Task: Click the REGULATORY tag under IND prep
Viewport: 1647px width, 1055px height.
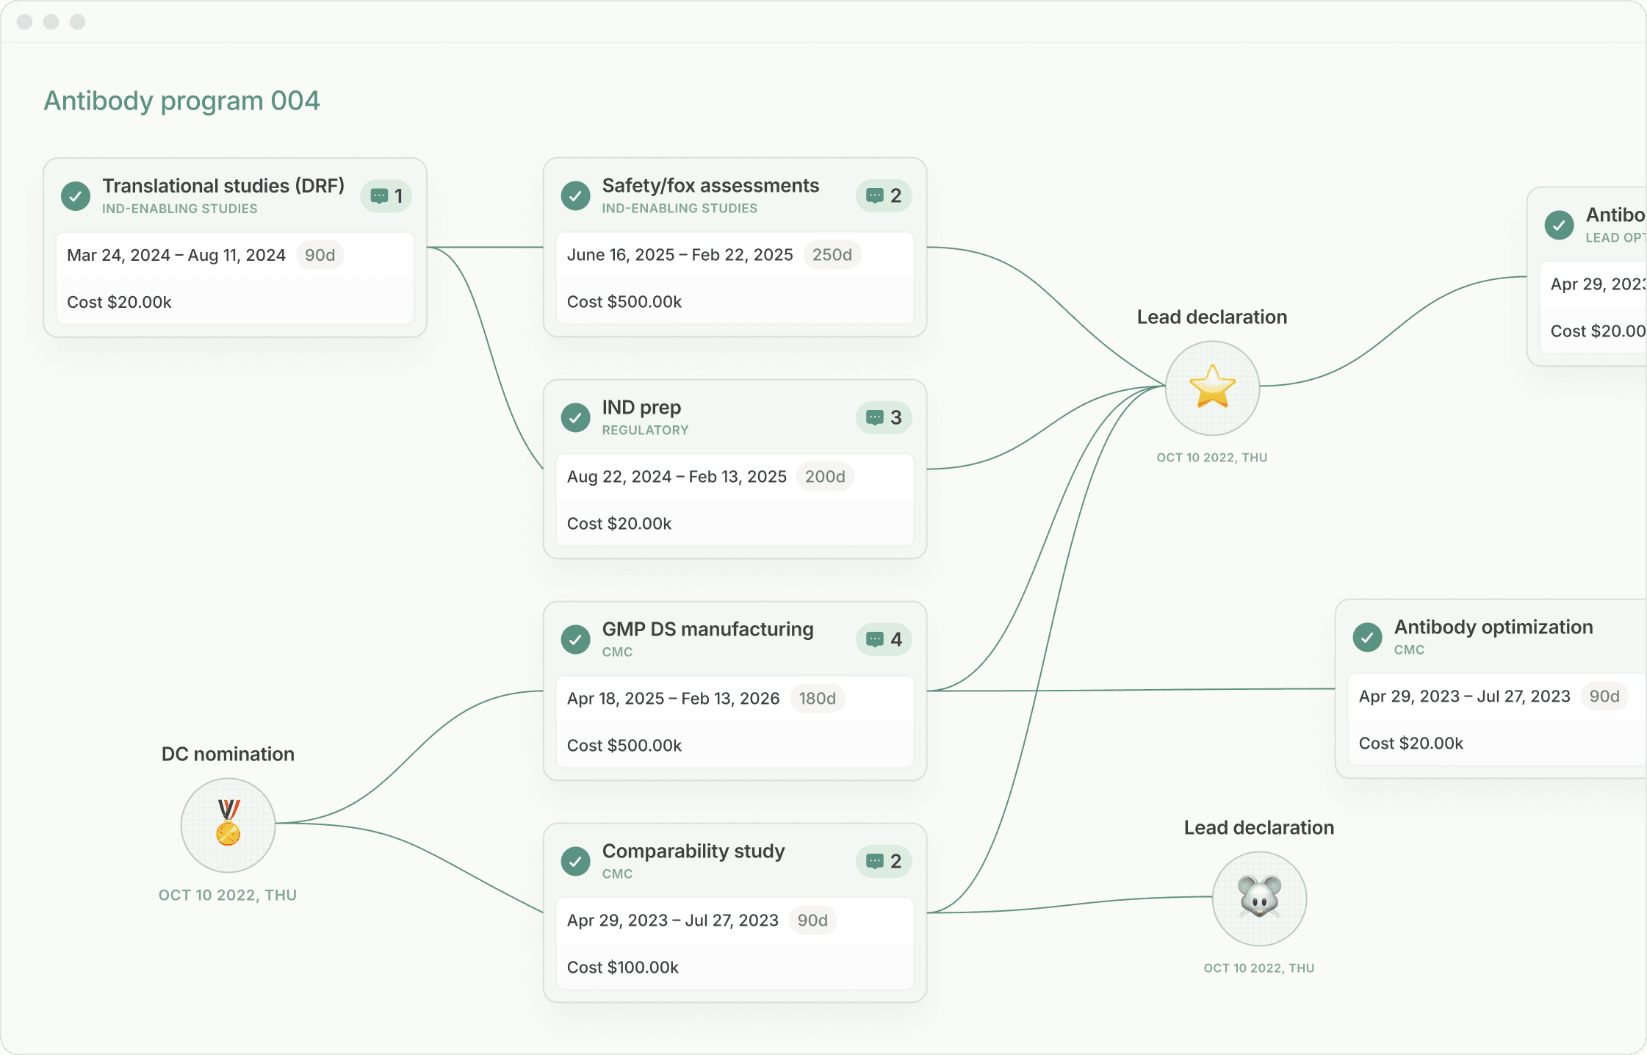Action: (x=645, y=431)
